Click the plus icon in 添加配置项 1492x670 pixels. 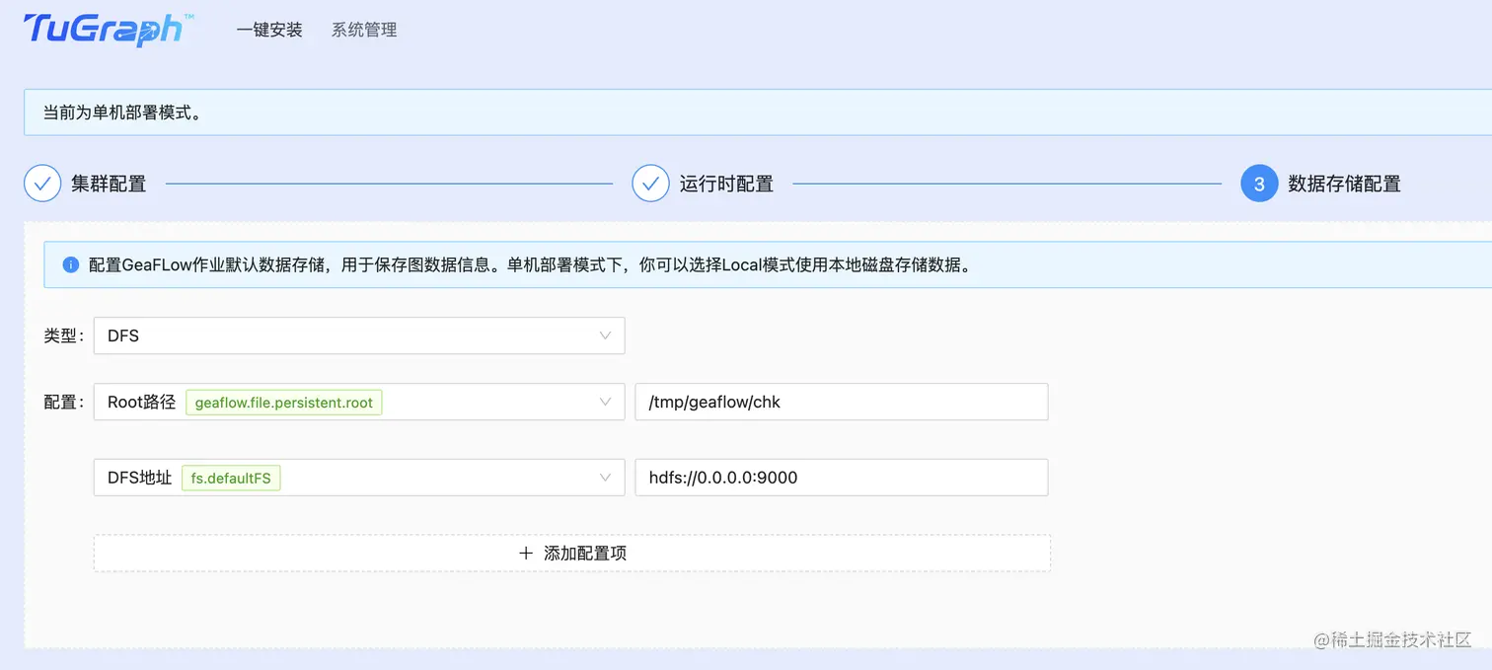pos(526,554)
